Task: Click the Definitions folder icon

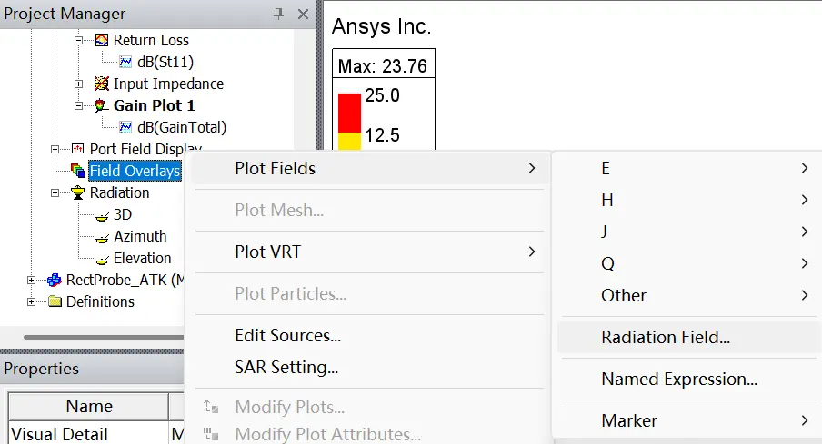Action: (55, 301)
